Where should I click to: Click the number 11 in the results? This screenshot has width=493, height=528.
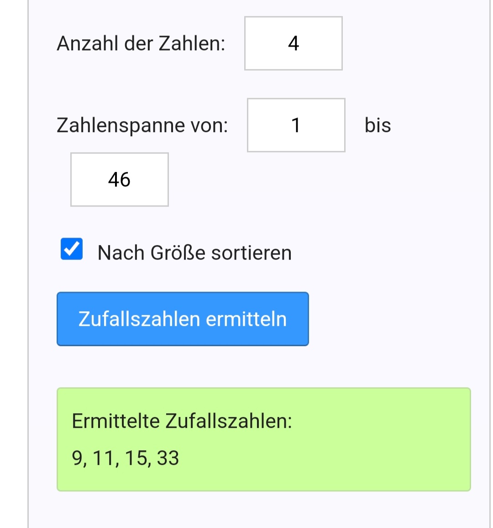(x=103, y=458)
